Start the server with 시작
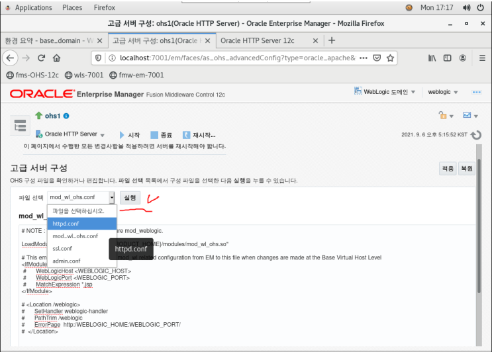Viewport: 492px width, 352px height. (x=130, y=135)
